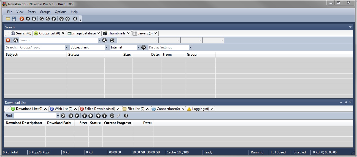Open the File menu

[x=10, y=12]
